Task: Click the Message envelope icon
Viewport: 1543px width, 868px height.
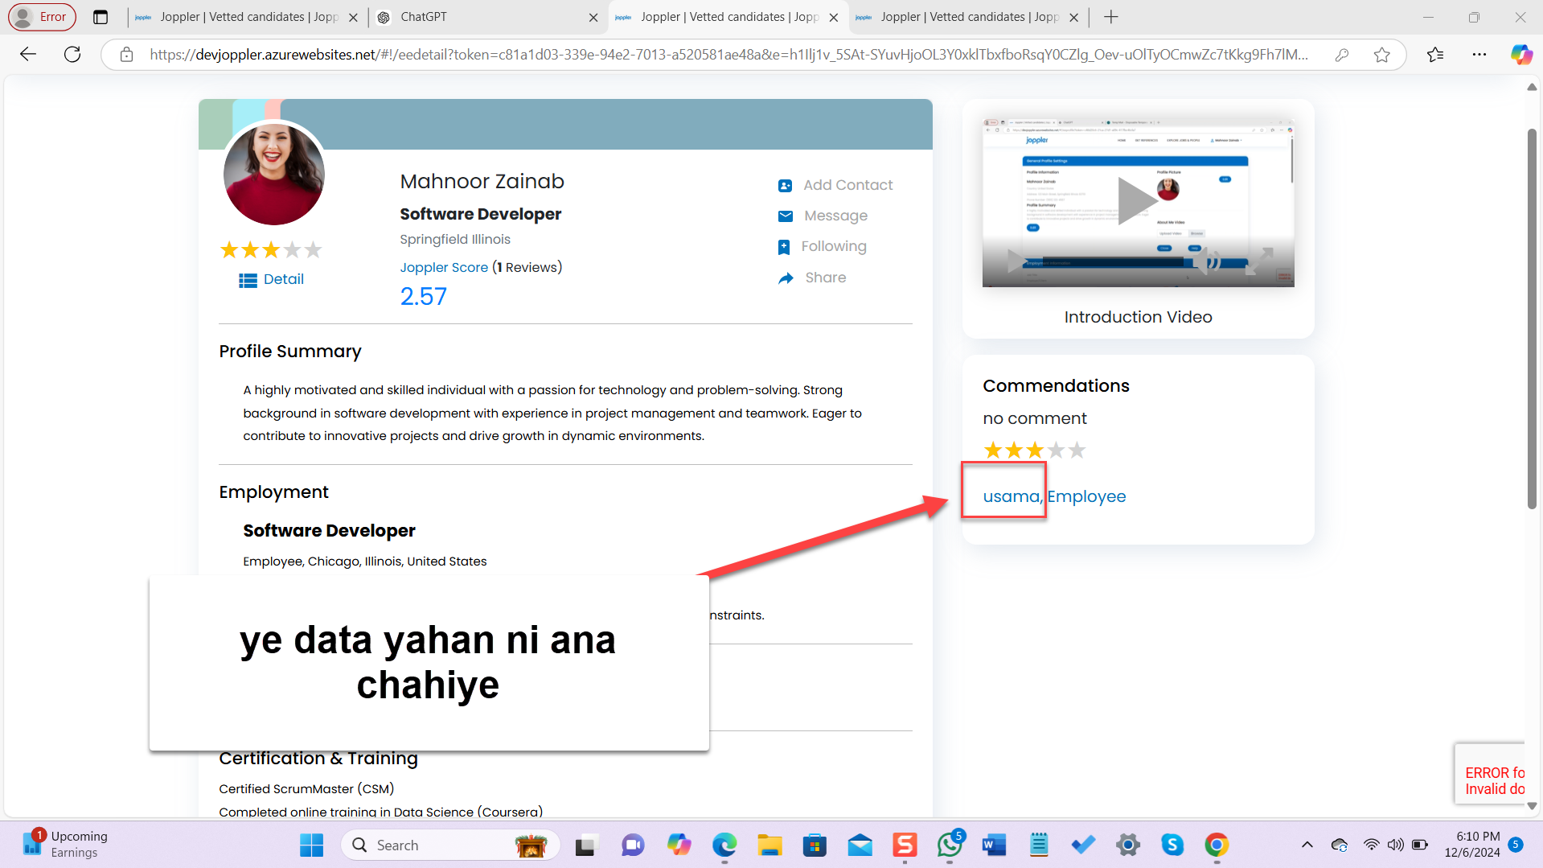Action: pos(786,216)
